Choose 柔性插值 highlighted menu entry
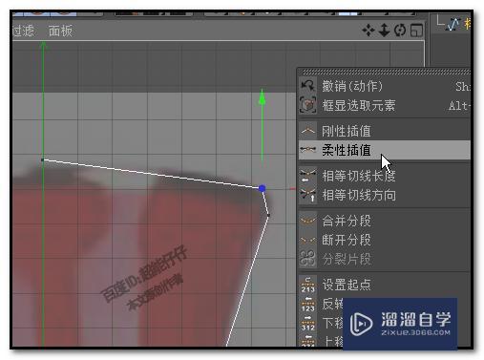The image size is (484, 360). click(x=384, y=150)
